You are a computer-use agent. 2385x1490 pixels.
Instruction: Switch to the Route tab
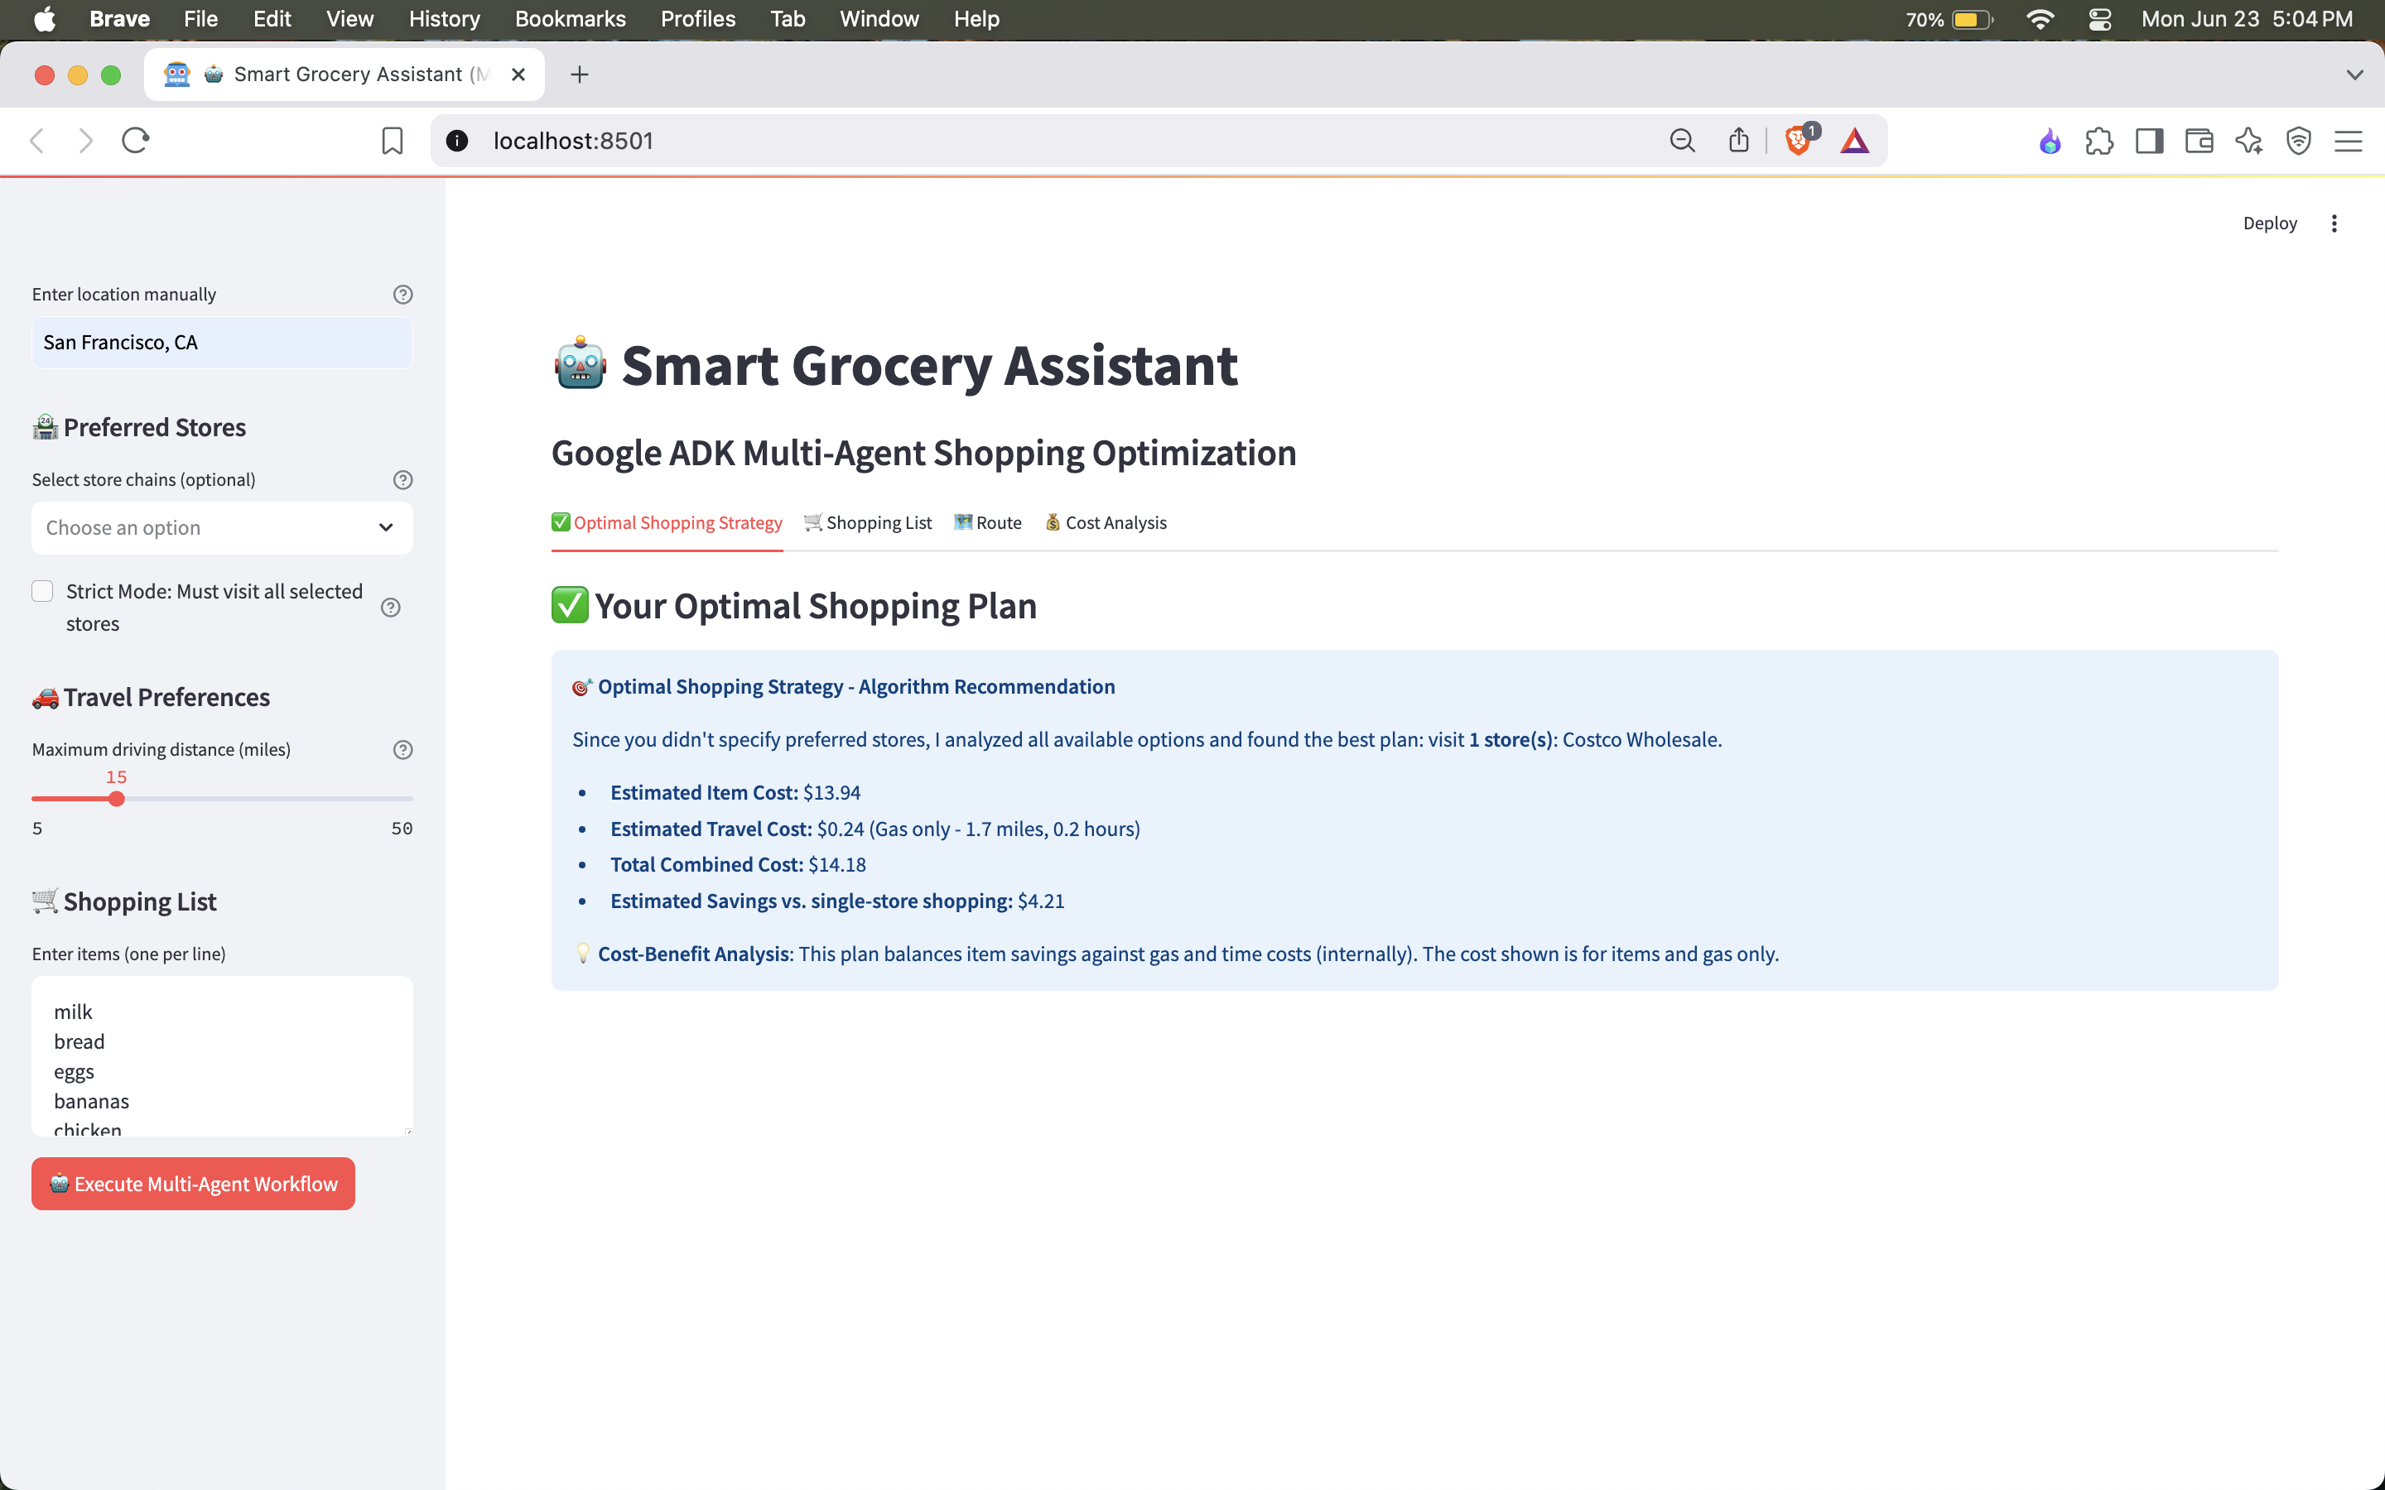click(987, 523)
